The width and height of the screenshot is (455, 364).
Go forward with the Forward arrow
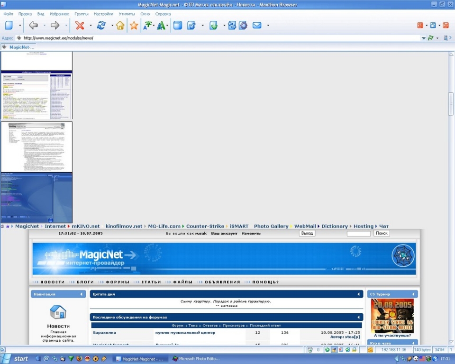[x=55, y=25]
